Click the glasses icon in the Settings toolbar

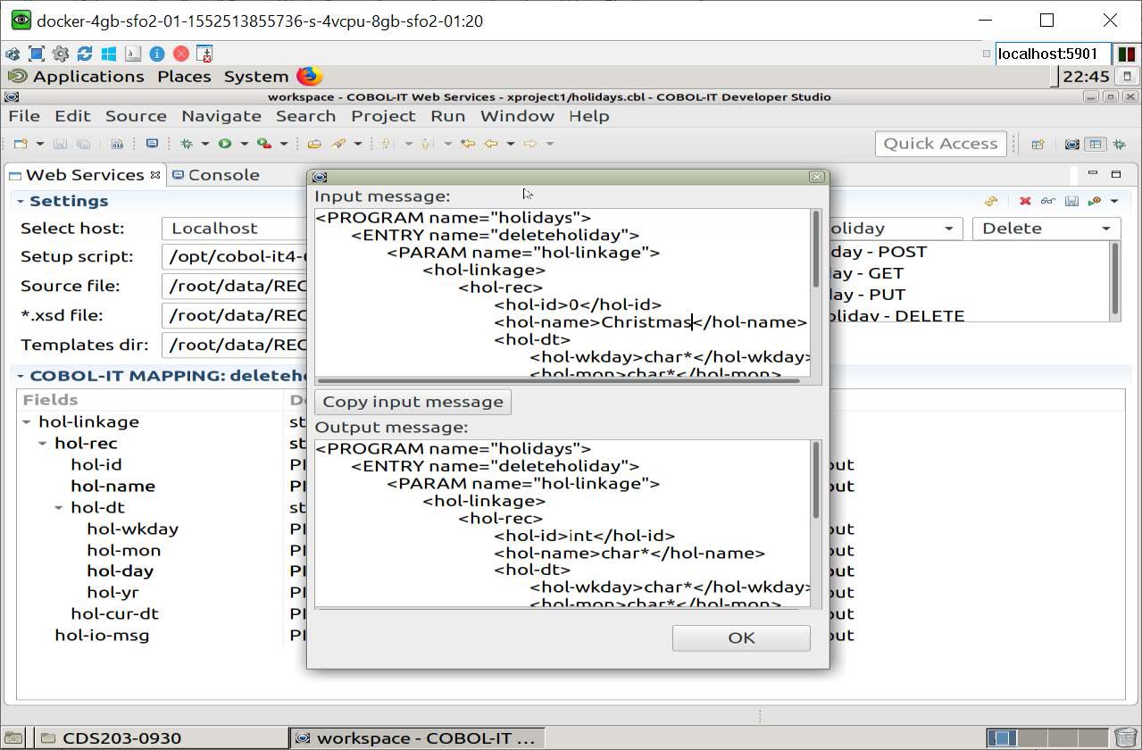(1048, 202)
